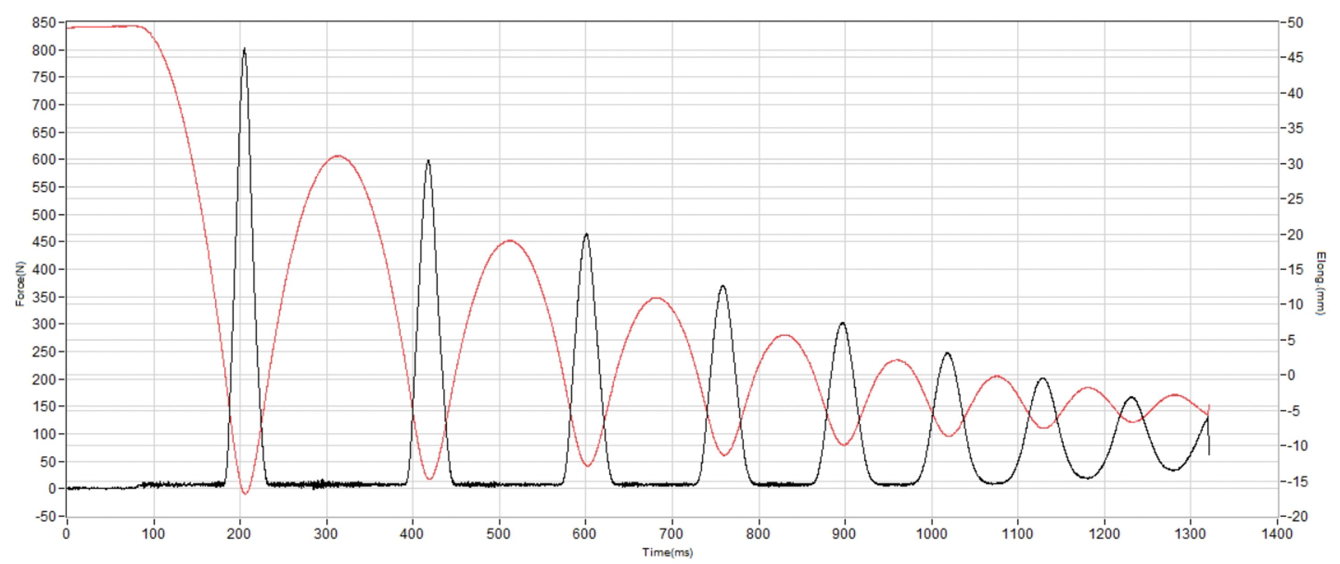Click the 850 tick label on the force axis
This screenshot has height=564, width=1340.
coord(43,23)
